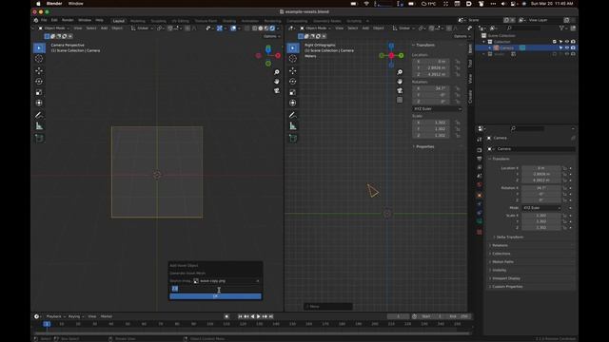
Task: Open Tool properties tab in Properties editor
Action: (480, 140)
